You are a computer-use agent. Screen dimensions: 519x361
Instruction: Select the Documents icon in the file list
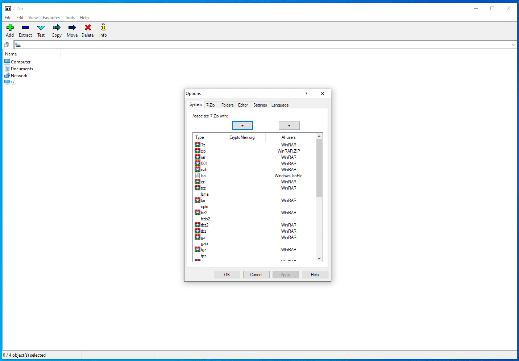click(7, 69)
